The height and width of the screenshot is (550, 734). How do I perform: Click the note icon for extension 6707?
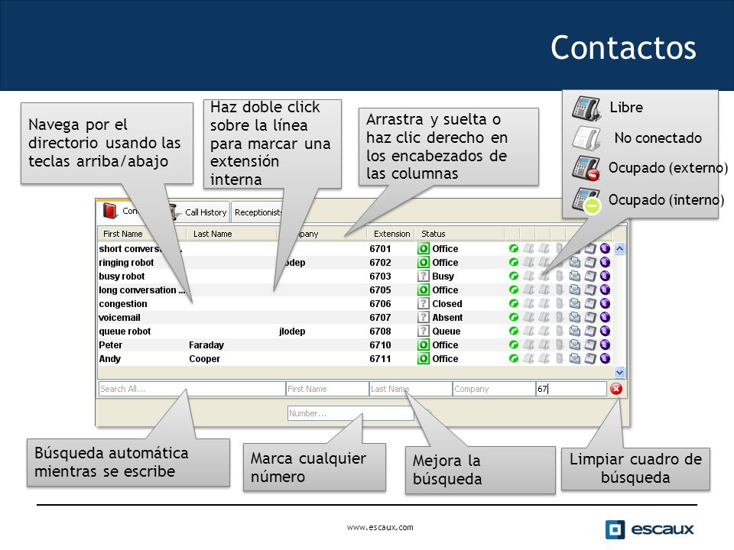(589, 318)
